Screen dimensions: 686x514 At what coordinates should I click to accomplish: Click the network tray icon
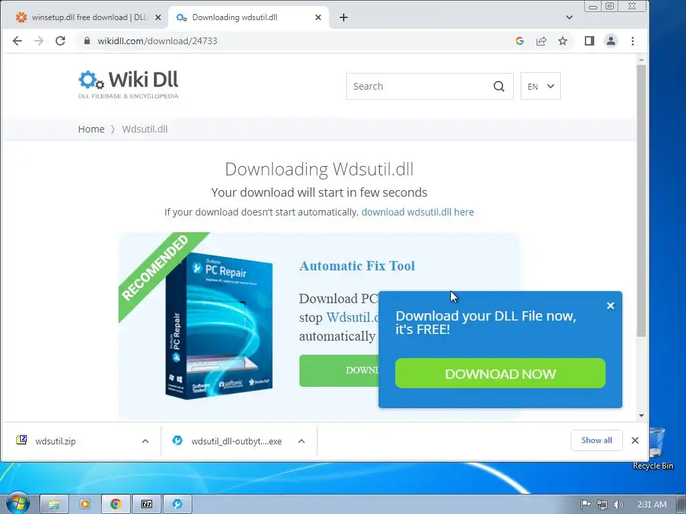[602, 505]
